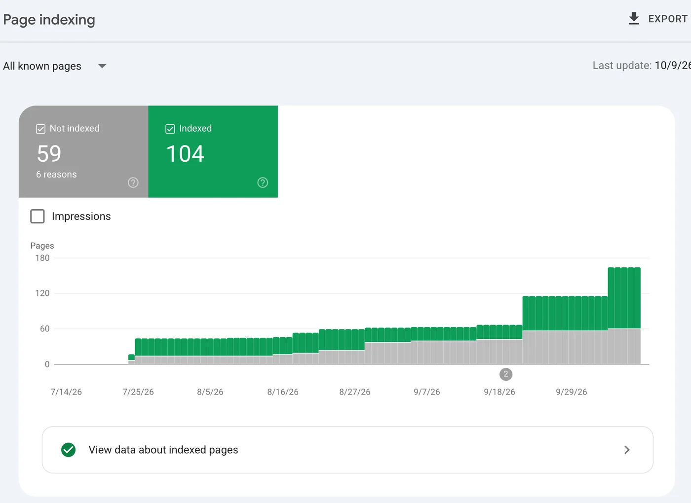691x503 pixels.
Task: Open help icon on Indexed card
Action: pos(263,182)
